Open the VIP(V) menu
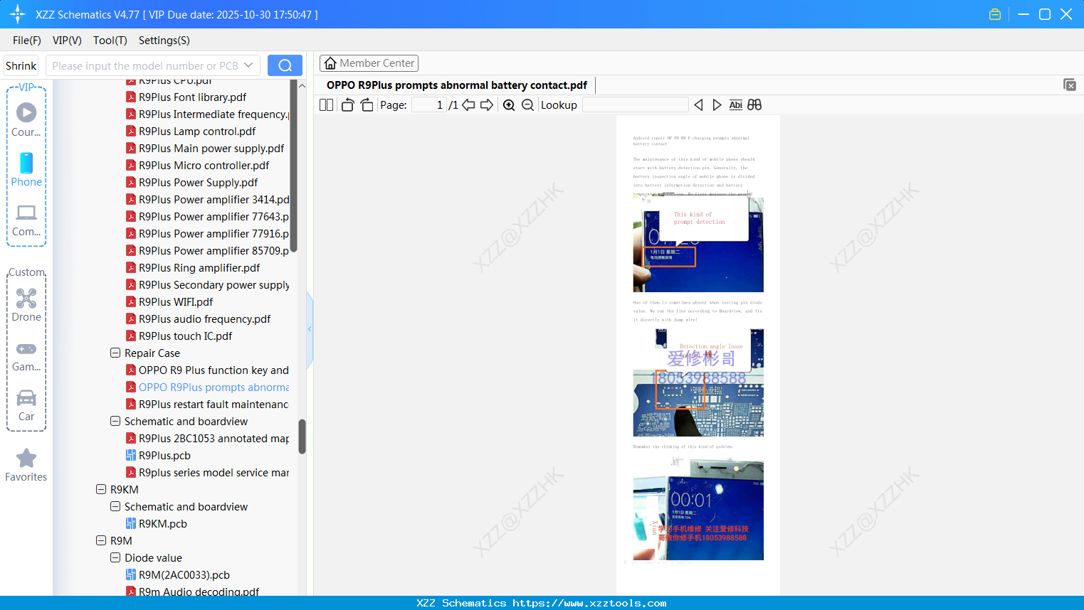 67,41
